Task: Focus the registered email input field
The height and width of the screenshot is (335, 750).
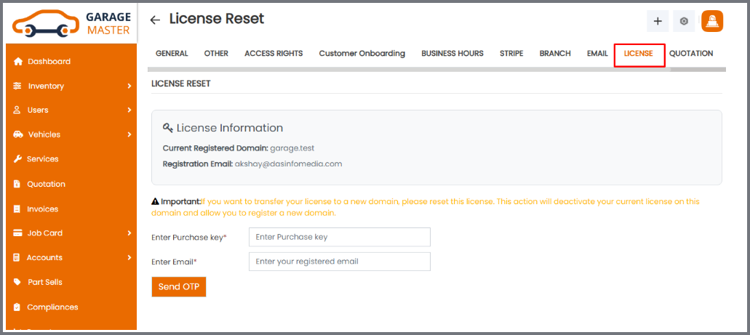Action: 339,262
